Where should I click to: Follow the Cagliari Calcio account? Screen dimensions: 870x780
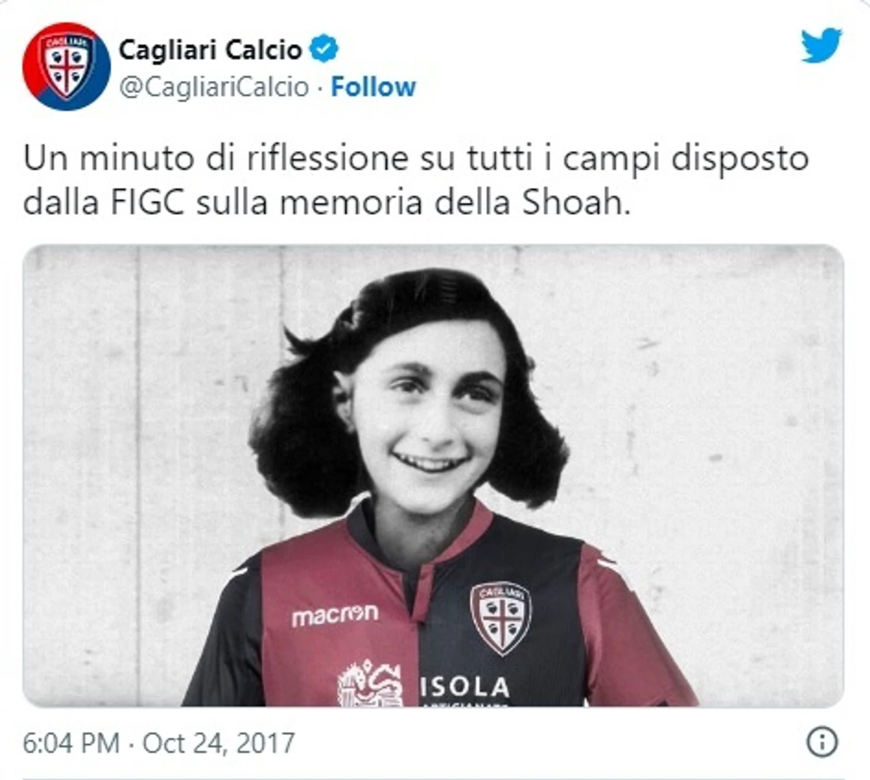pos(373,87)
